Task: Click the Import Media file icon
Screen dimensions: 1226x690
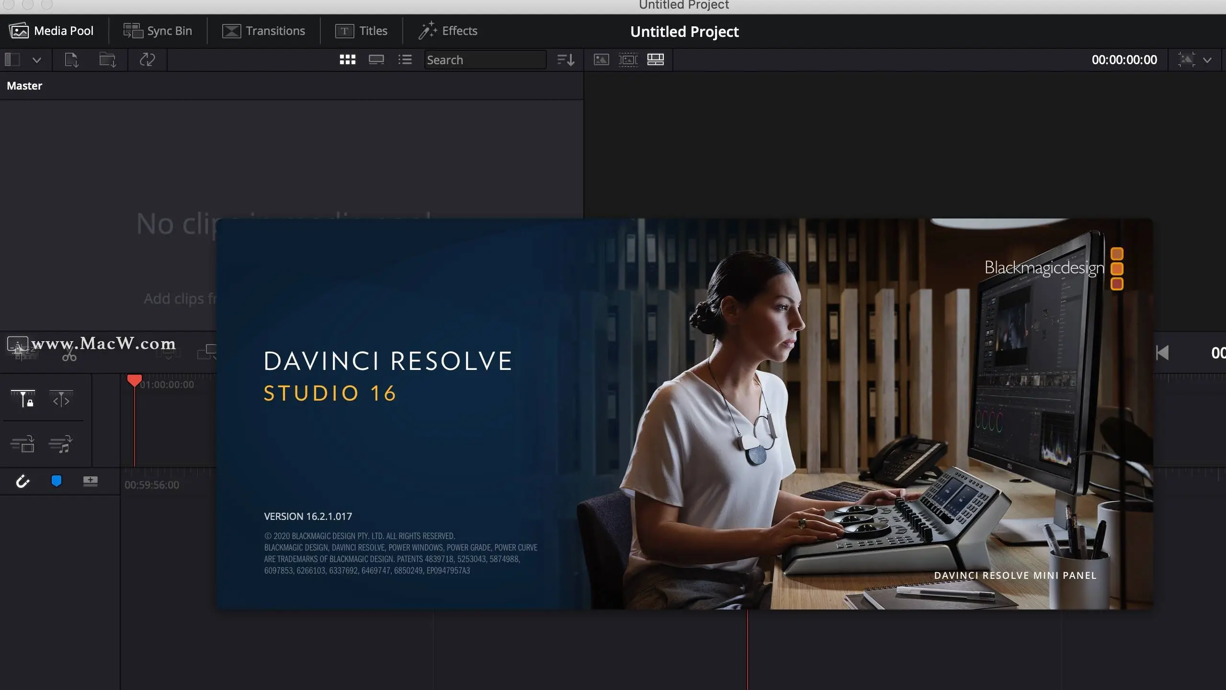Action: coord(72,60)
